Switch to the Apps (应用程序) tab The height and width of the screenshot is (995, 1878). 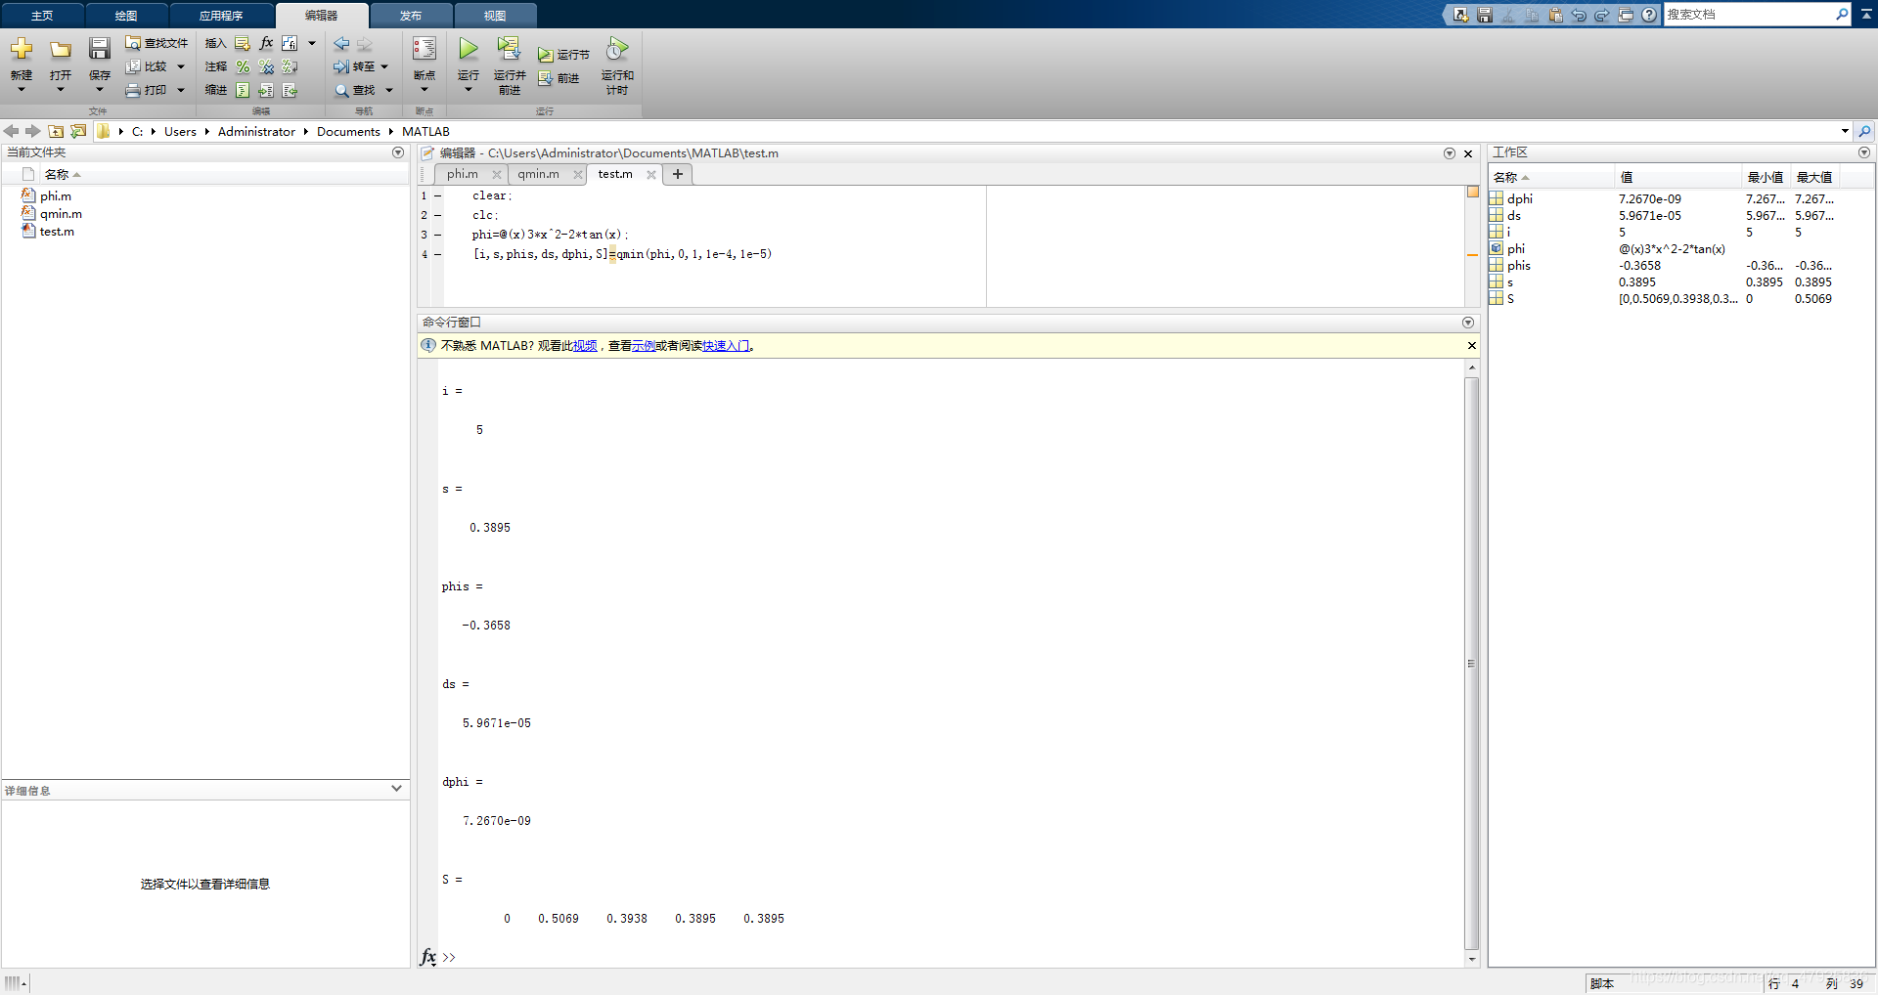point(221,16)
